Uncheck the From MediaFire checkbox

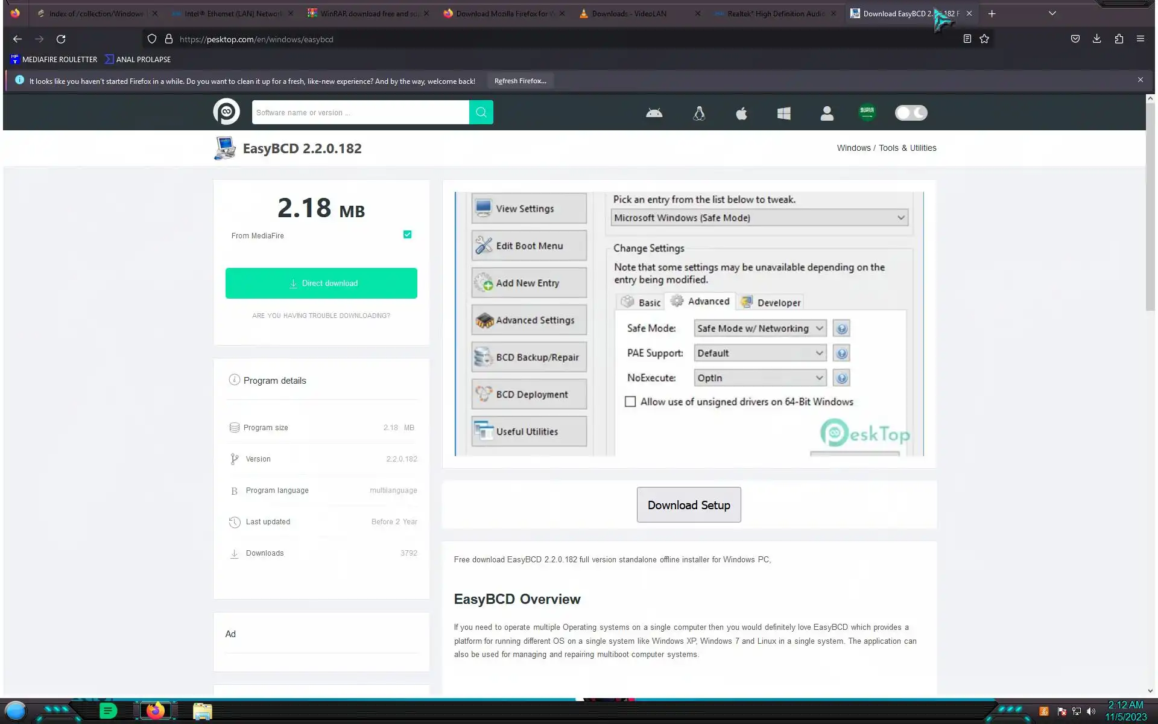tap(407, 235)
